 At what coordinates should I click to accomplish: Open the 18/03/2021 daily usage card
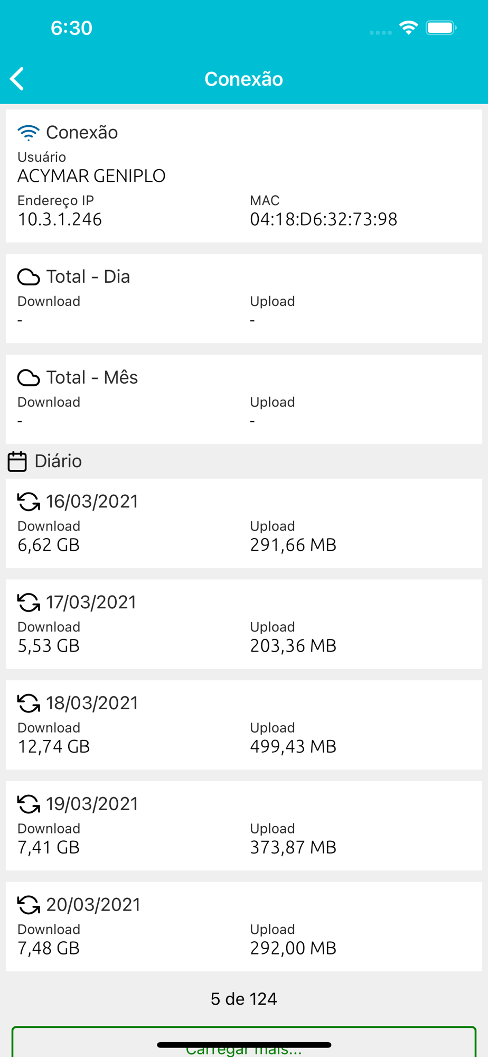click(x=244, y=725)
